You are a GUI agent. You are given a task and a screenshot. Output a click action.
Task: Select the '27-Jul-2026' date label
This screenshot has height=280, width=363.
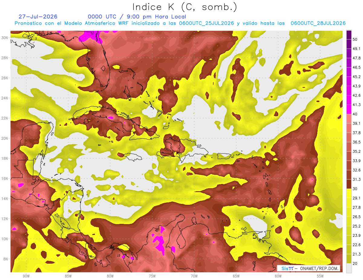[38, 17]
